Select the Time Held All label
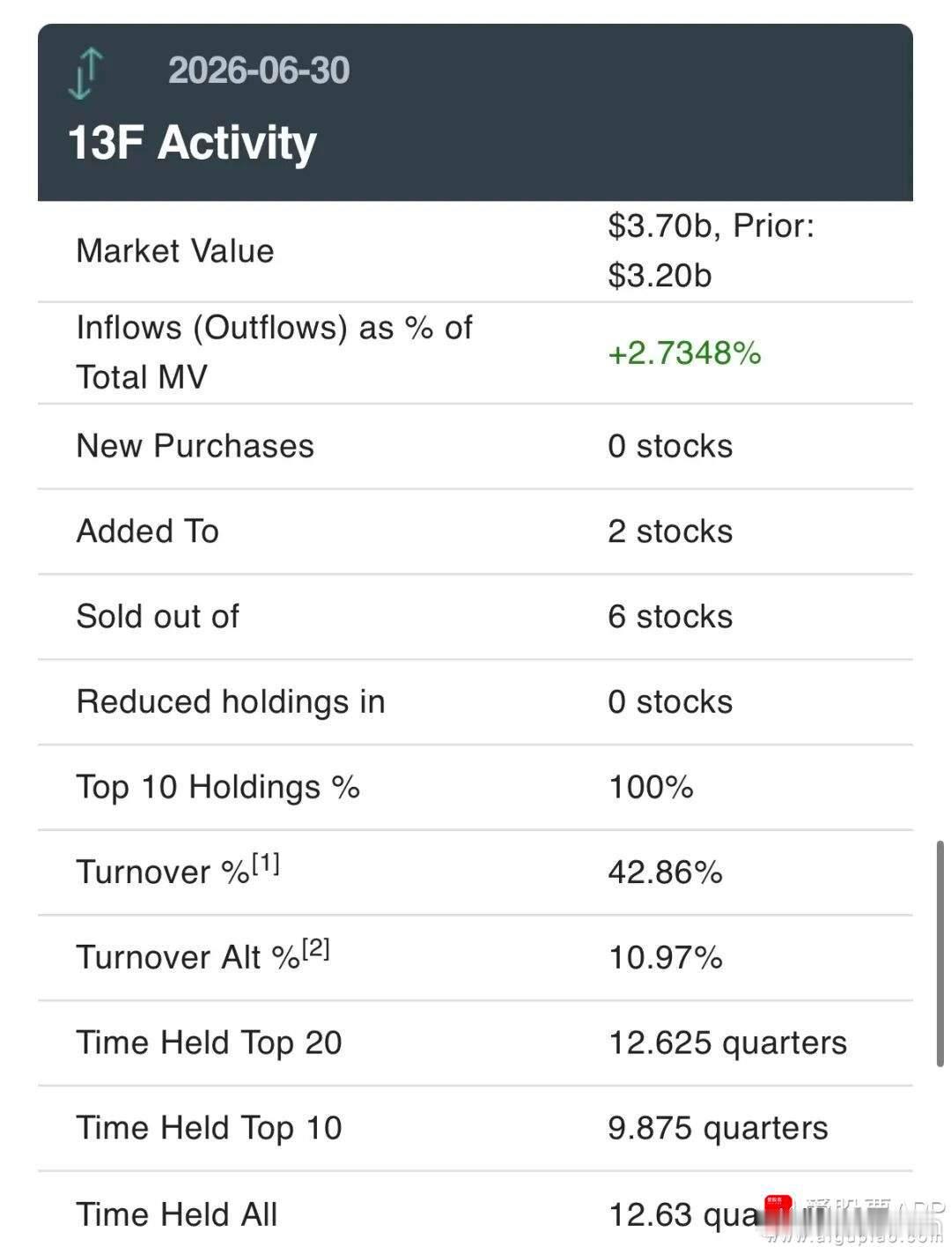The image size is (951, 1247). click(177, 1214)
